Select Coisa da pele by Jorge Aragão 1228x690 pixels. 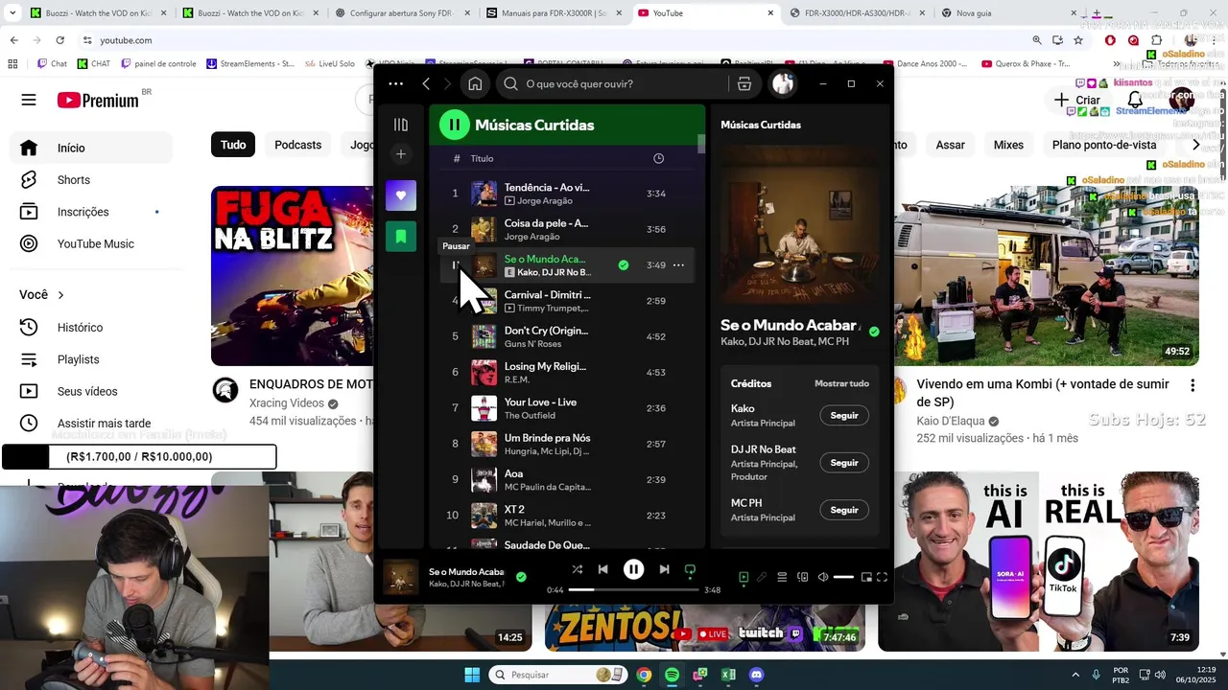click(x=566, y=229)
